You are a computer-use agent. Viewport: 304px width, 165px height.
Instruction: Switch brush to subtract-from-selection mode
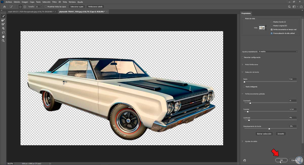(x=25, y=7)
